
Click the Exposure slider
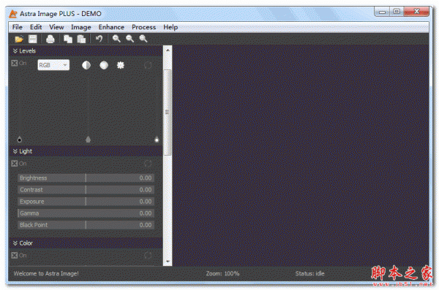tap(86, 202)
